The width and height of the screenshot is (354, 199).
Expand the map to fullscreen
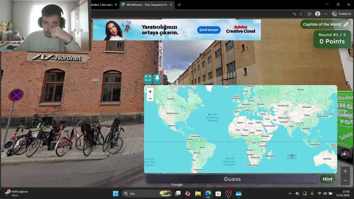click(148, 78)
